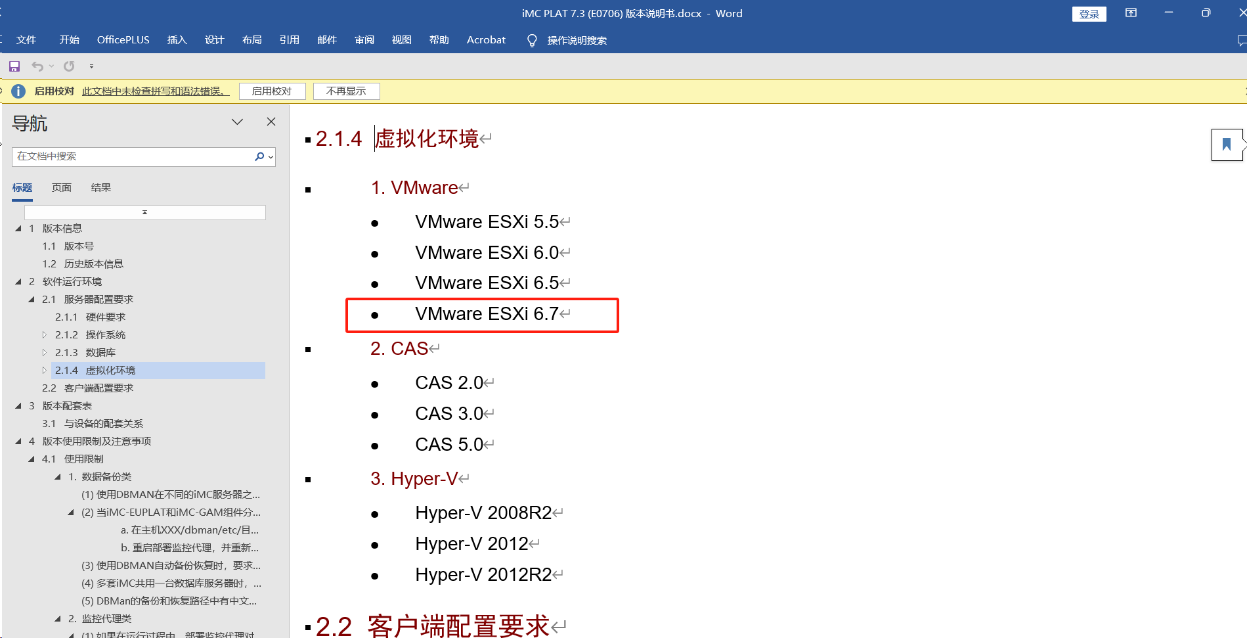Collapse the 2.1 服务器配置要求 heading
Screen dimensions: 1247x638
coord(32,300)
